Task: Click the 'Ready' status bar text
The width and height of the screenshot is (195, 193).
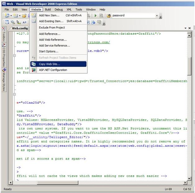Action: (7, 189)
